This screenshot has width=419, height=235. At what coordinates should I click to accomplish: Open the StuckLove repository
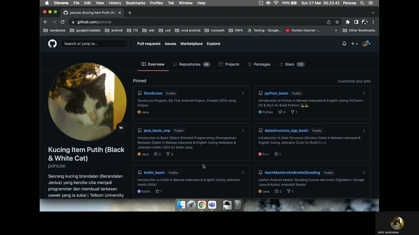[153, 93]
